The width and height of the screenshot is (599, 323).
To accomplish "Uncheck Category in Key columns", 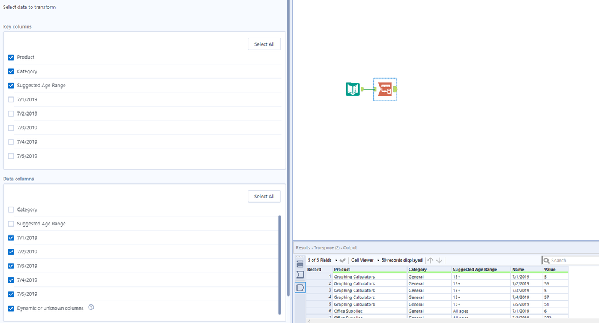I will coord(11,71).
